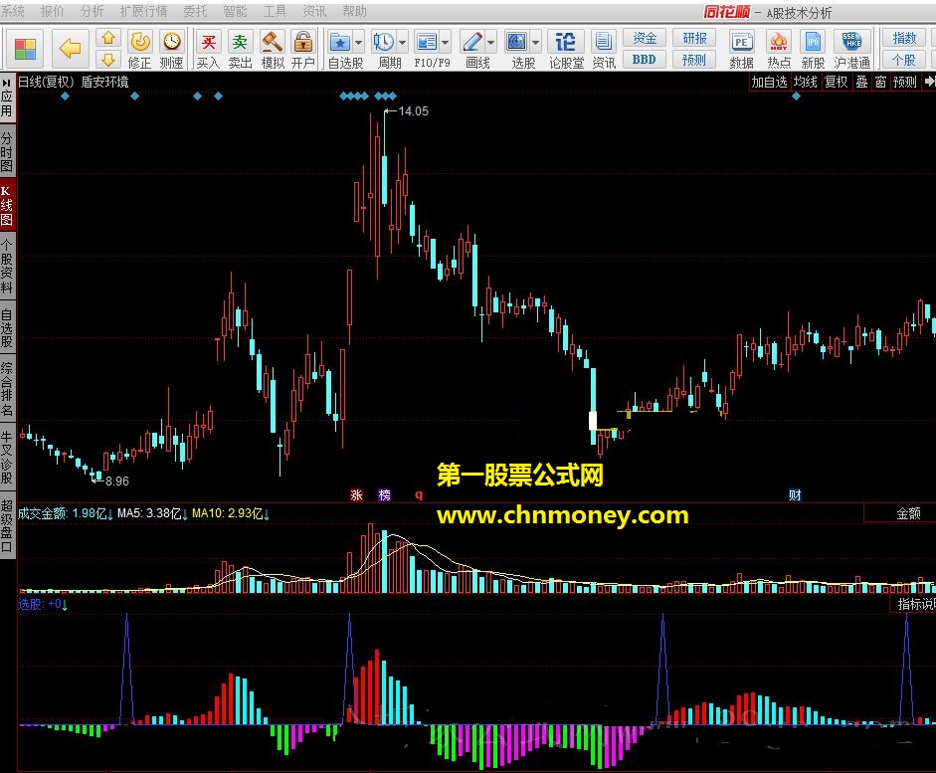This screenshot has width=936, height=773.
Task: Switch to the 牛叉诊股 sidebar tab
Action: [x=7, y=457]
